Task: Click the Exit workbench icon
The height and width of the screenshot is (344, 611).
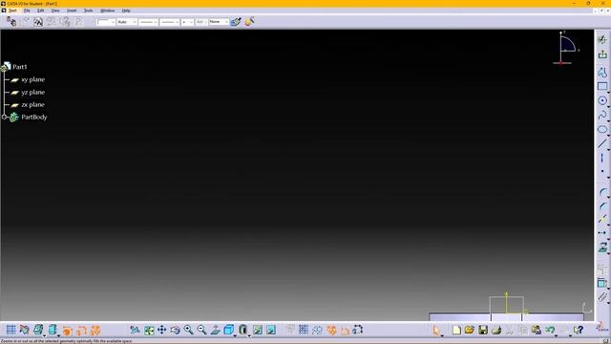Action: tap(602, 54)
